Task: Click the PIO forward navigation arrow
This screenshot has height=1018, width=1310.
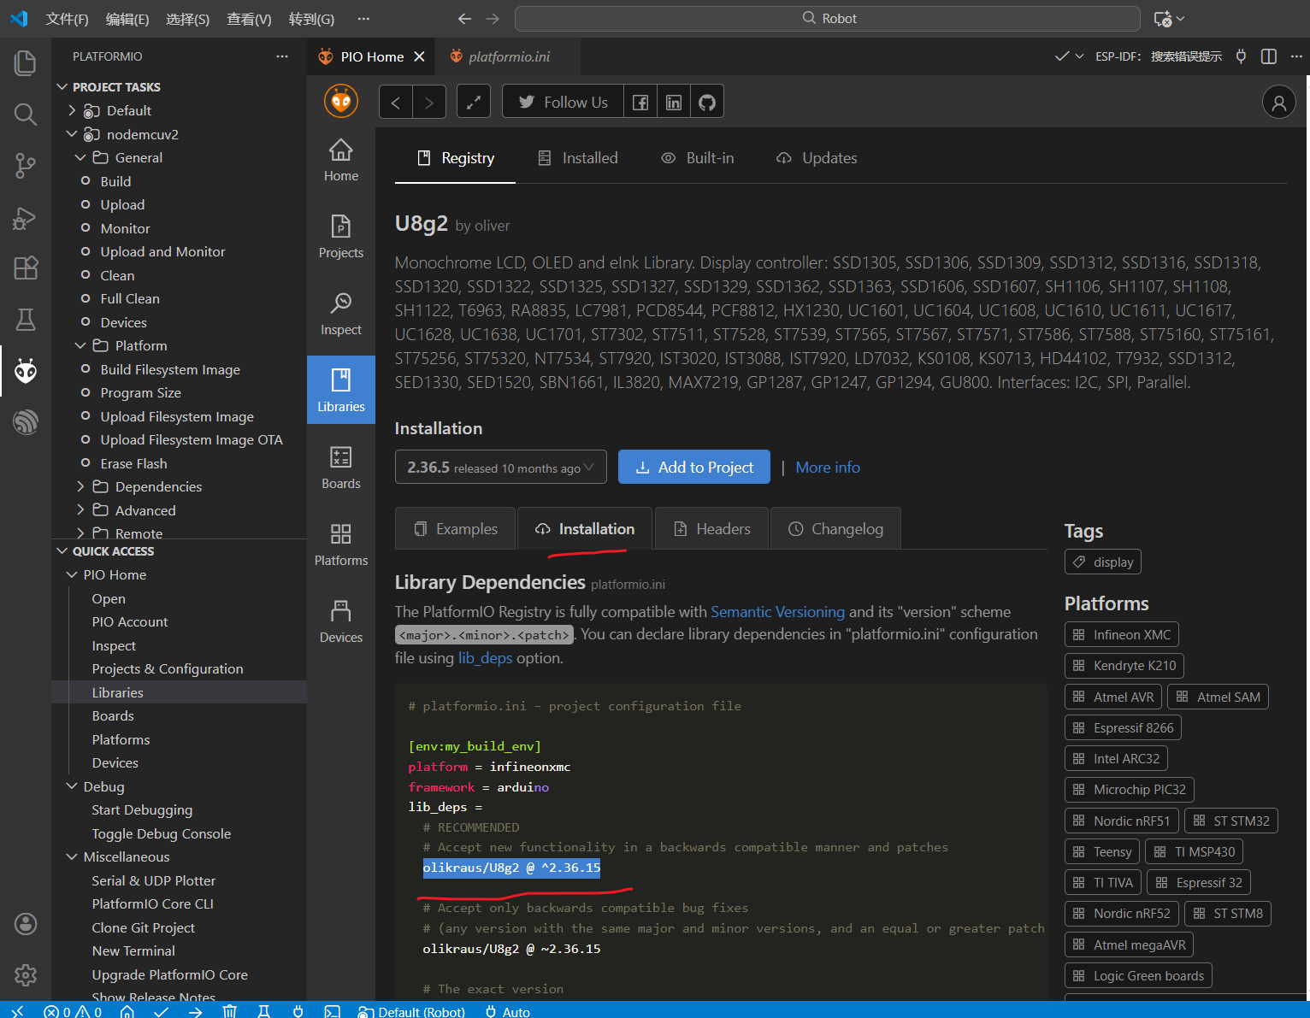Action: pos(429,103)
